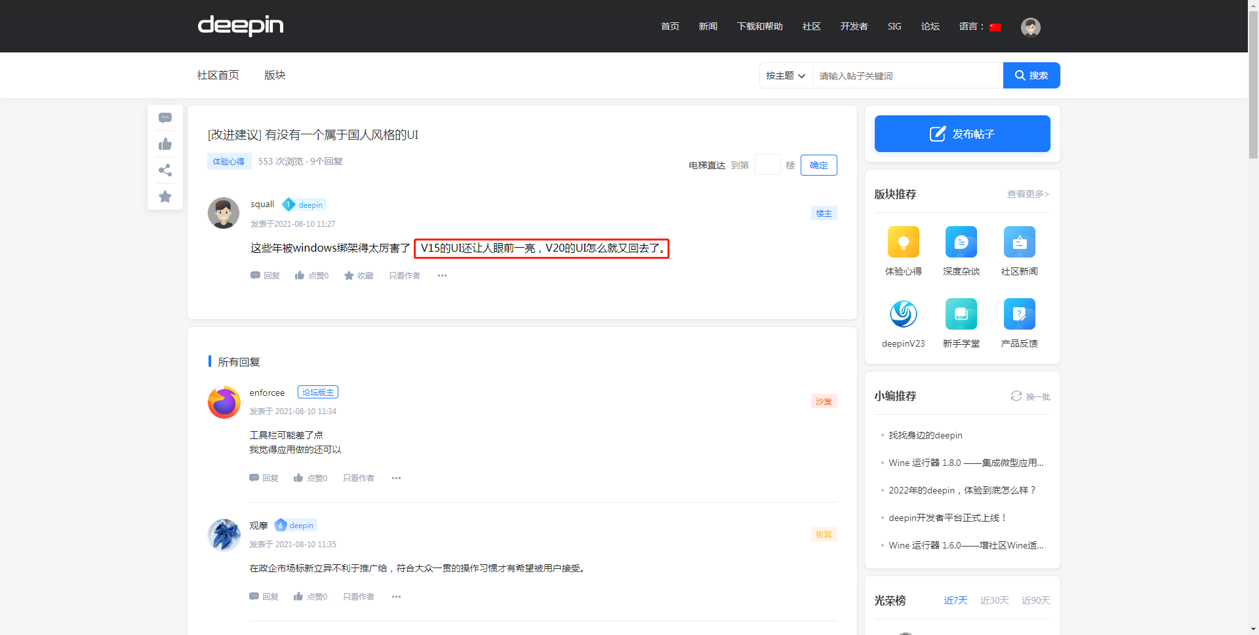Open 开发者 in top navigation
Image resolution: width=1259 pixels, height=635 pixels.
pyautogui.click(x=854, y=27)
